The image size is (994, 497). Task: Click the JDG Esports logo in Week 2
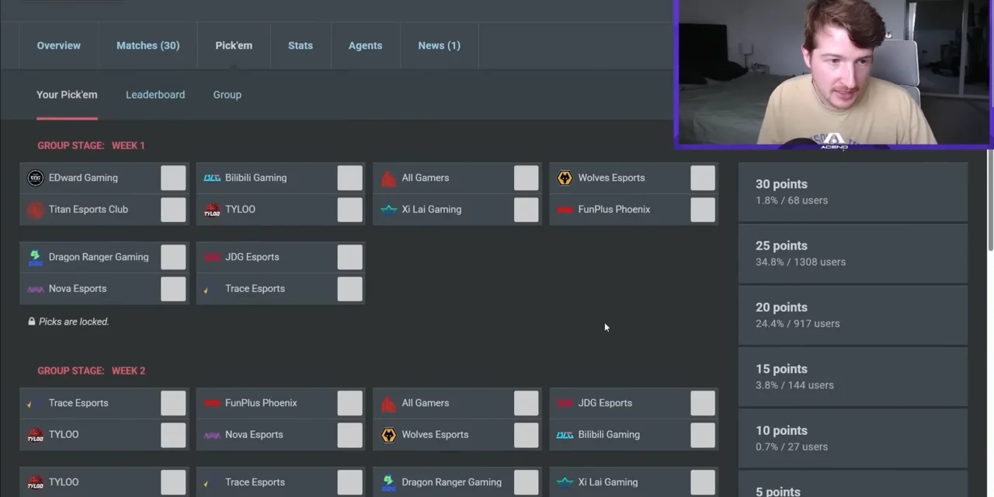click(x=565, y=403)
